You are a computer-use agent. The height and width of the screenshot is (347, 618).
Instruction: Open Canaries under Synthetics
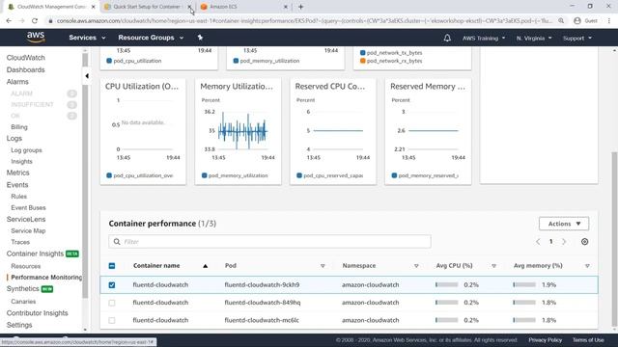click(23, 302)
